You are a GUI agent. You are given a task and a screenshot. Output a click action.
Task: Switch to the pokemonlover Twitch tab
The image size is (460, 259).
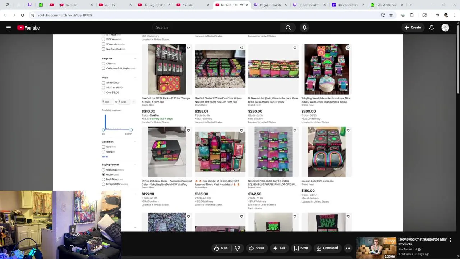pyautogui.click(x=309, y=5)
